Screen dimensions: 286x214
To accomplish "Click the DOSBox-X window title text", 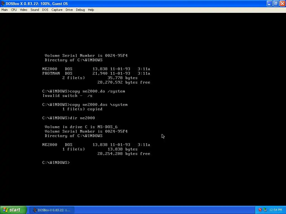I will pyautogui.click(x=37, y=4).
